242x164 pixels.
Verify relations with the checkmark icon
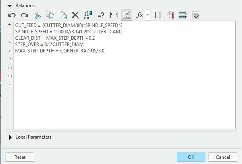click(196, 15)
